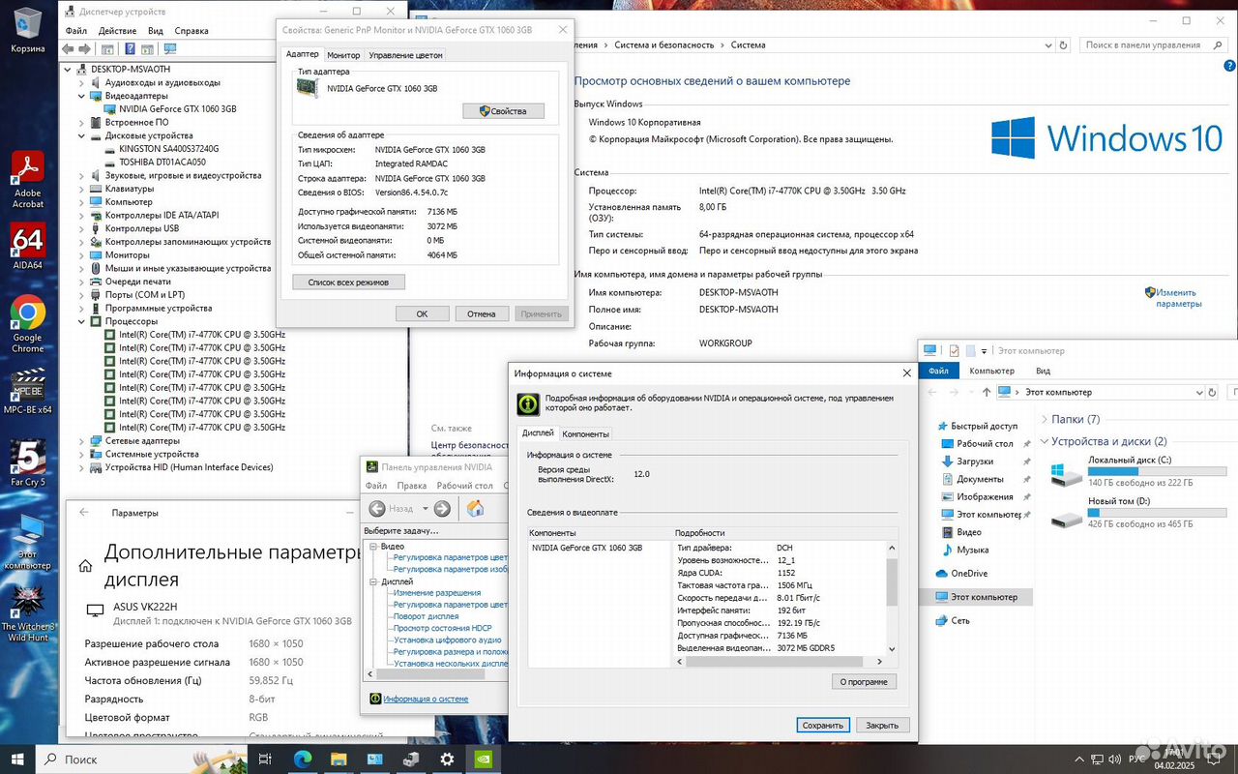Click 'Отмена' in the adapter properties dialog
Image resolution: width=1238 pixels, height=774 pixels.
pos(482,313)
